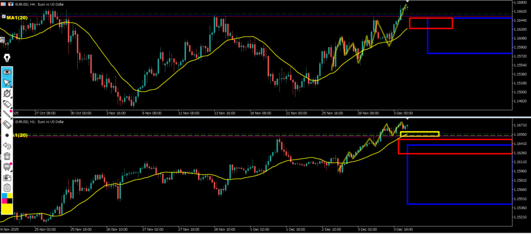
Task: Open the clipboard icon
Action: (7, 187)
